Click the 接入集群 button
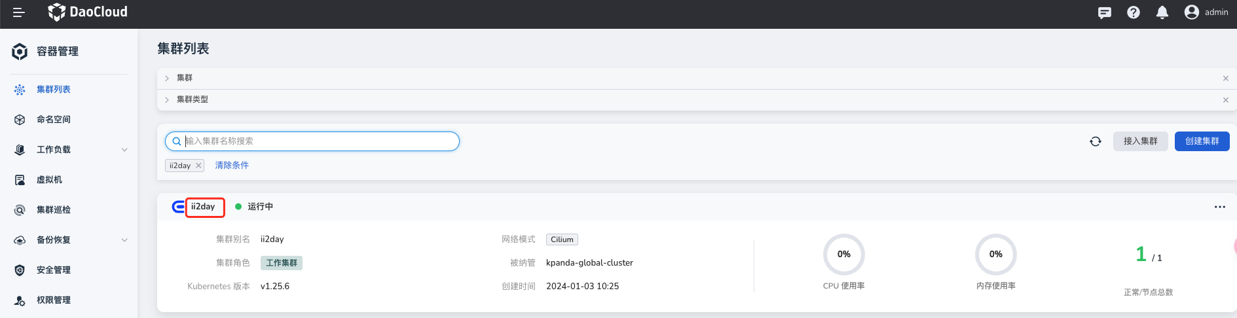Image resolution: width=1237 pixels, height=318 pixels. (x=1140, y=141)
